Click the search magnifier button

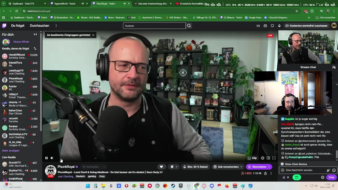point(189,26)
